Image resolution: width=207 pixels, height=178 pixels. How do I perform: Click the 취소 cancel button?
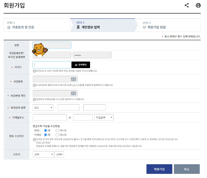(187, 169)
